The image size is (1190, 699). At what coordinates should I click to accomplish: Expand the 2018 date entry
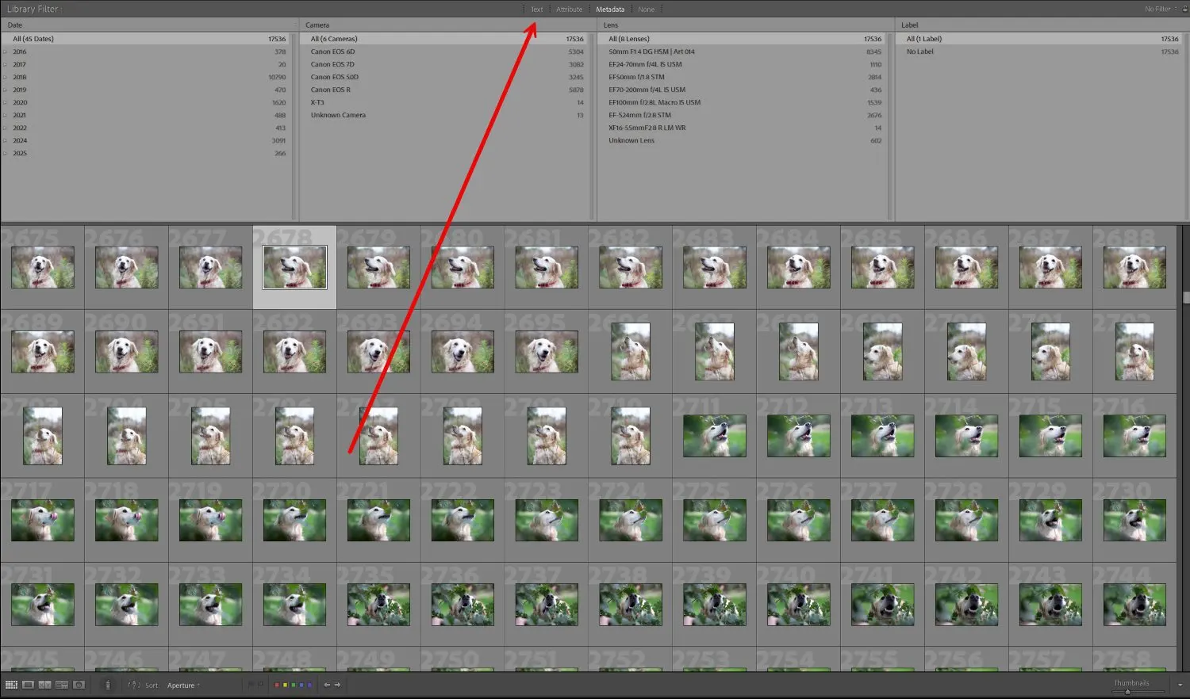pos(6,76)
